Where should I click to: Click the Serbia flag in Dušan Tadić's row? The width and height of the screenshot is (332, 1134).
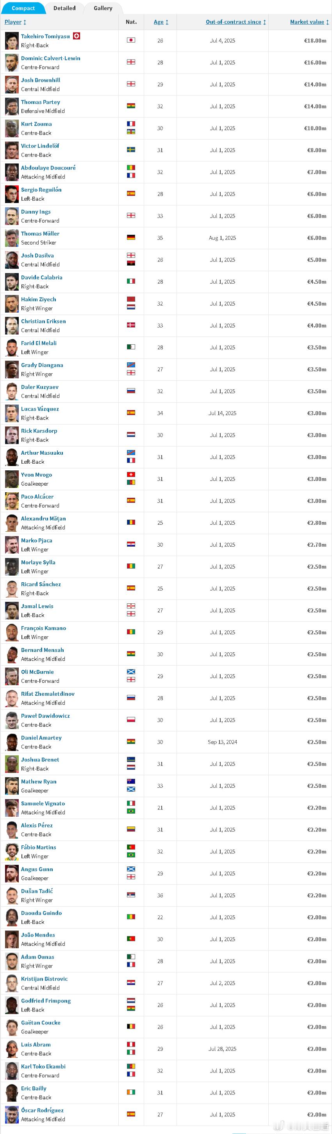point(131,895)
